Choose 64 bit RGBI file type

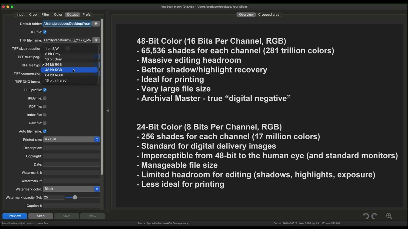point(69,75)
